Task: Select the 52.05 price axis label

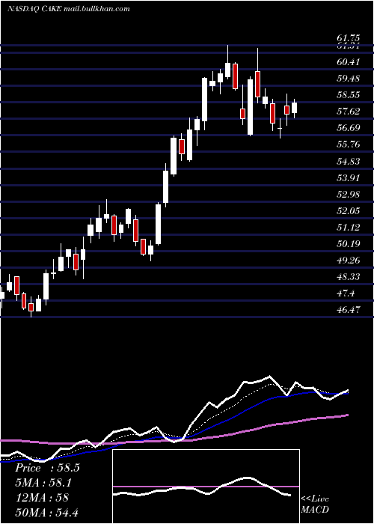Action: point(349,211)
